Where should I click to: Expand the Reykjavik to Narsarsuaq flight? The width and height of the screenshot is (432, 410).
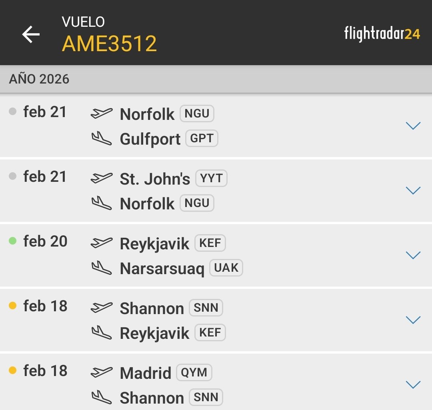(413, 255)
